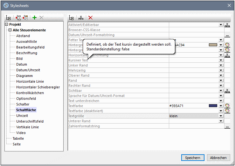Image resolution: width=235 pixels, height=166 pixels.
Task: Select Kontrollkästchen in the tree
Action: [30, 93]
